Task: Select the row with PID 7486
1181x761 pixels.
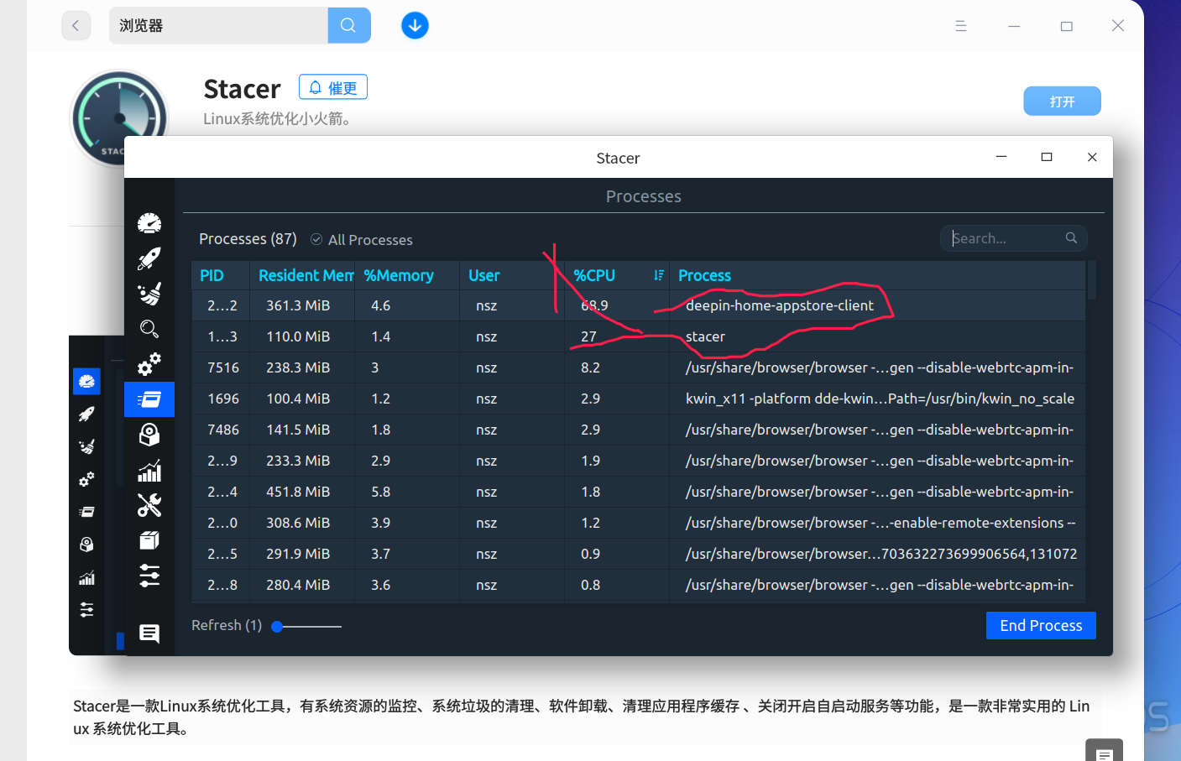Action: coord(638,430)
